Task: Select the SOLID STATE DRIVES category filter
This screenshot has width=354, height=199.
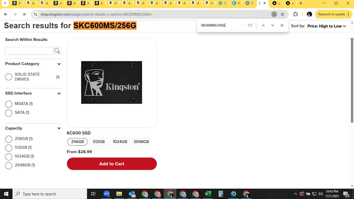Action: 9,77
